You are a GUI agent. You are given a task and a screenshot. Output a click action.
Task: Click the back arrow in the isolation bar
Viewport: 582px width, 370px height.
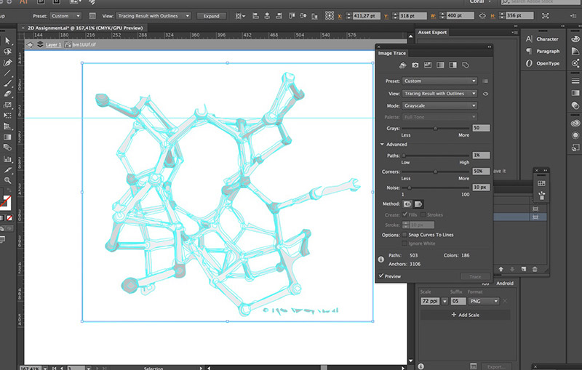click(30, 45)
